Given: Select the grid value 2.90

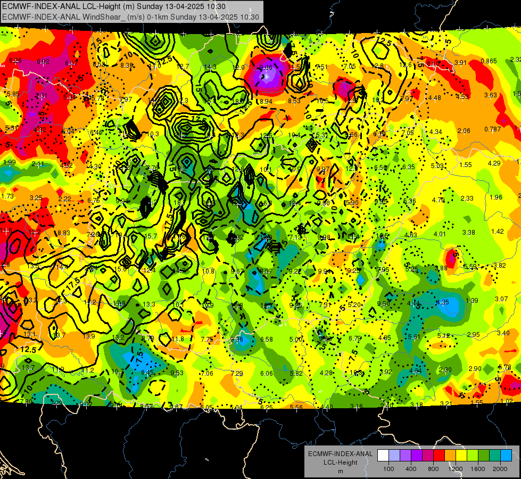Looking at the screenshot, I should click(x=475, y=368).
